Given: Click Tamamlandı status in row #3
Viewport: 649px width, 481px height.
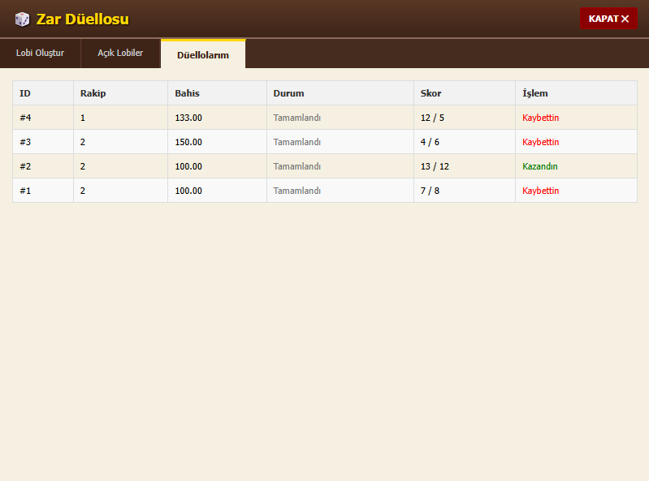Looking at the screenshot, I should tap(296, 142).
